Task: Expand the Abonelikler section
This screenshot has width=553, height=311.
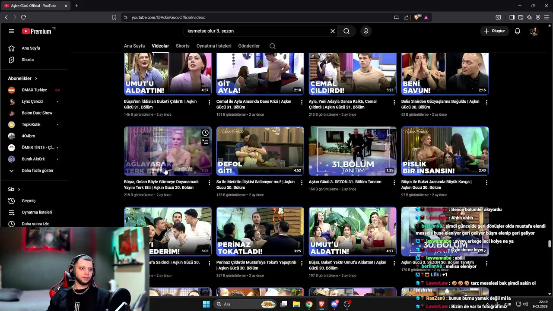Action: tap(22, 78)
